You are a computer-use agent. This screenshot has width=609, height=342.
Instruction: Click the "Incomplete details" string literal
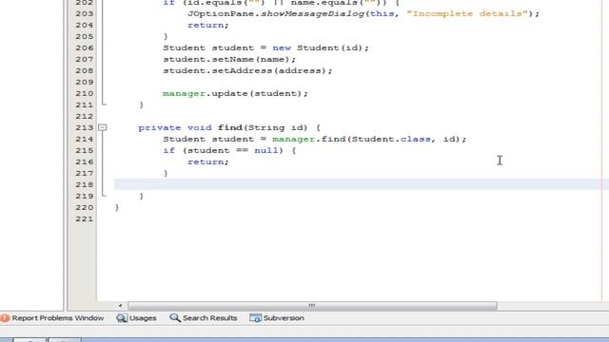(x=467, y=13)
